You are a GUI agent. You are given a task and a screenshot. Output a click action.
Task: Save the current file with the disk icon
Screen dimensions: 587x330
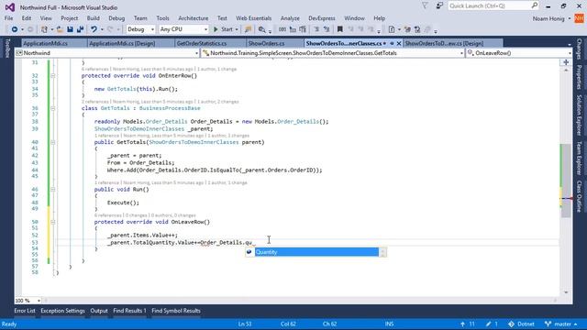point(70,29)
